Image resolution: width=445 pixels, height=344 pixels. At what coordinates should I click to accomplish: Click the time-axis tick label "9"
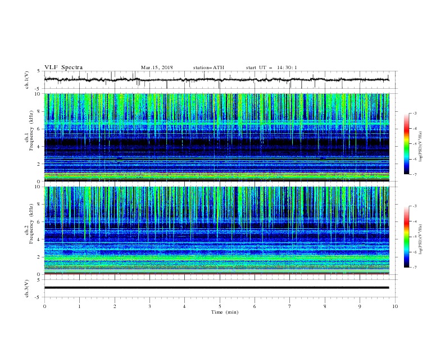coord(360,306)
